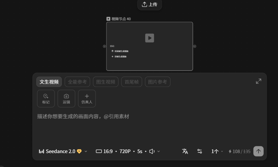This screenshot has height=167, width=278.
Task: Click the translate prompt icon
Action: pos(185,151)
